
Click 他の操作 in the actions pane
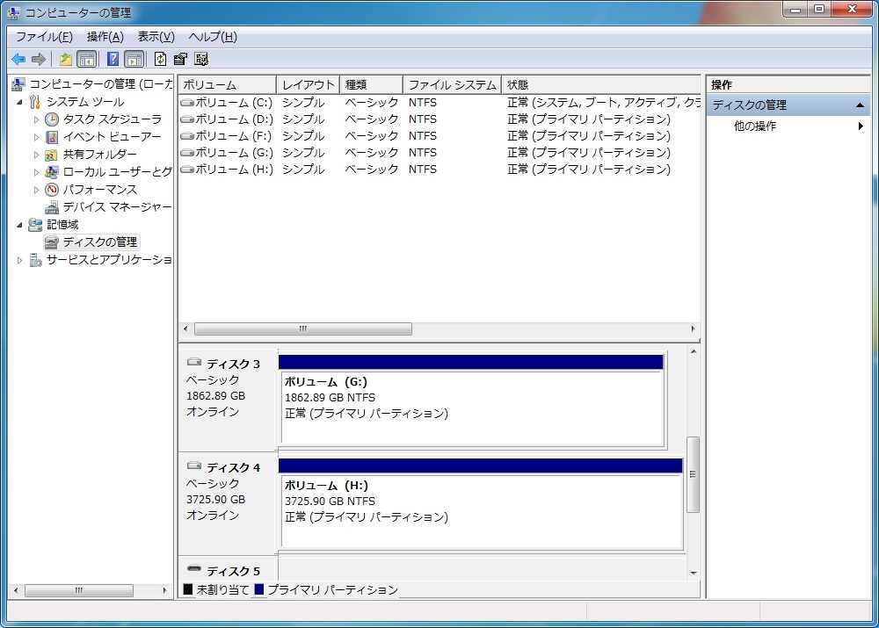coord(755,126)
